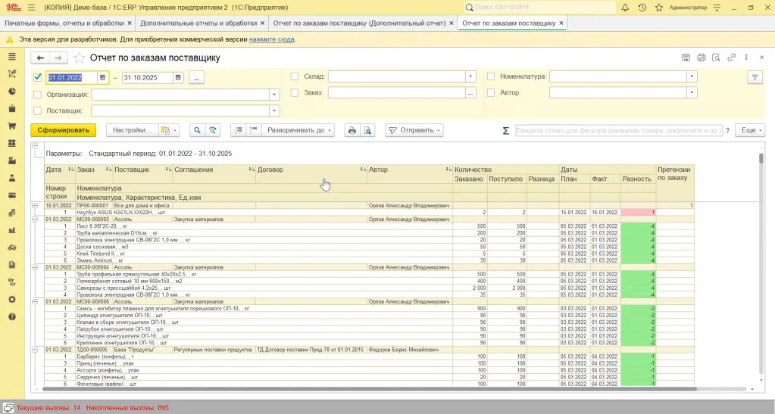Click the find-next icon beside the magnifier
This screenshot has width=775, height=414.
pos(213,130)
